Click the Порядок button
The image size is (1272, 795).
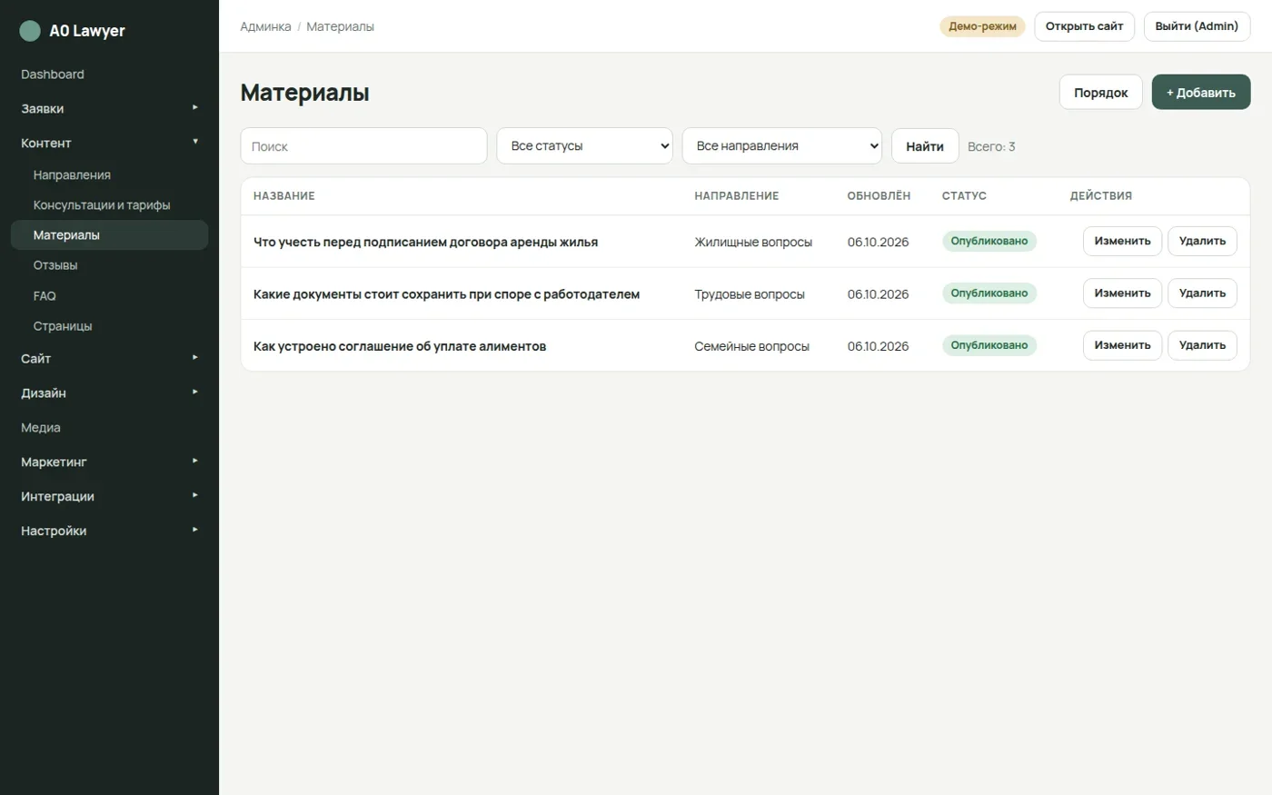[1100, 92]
